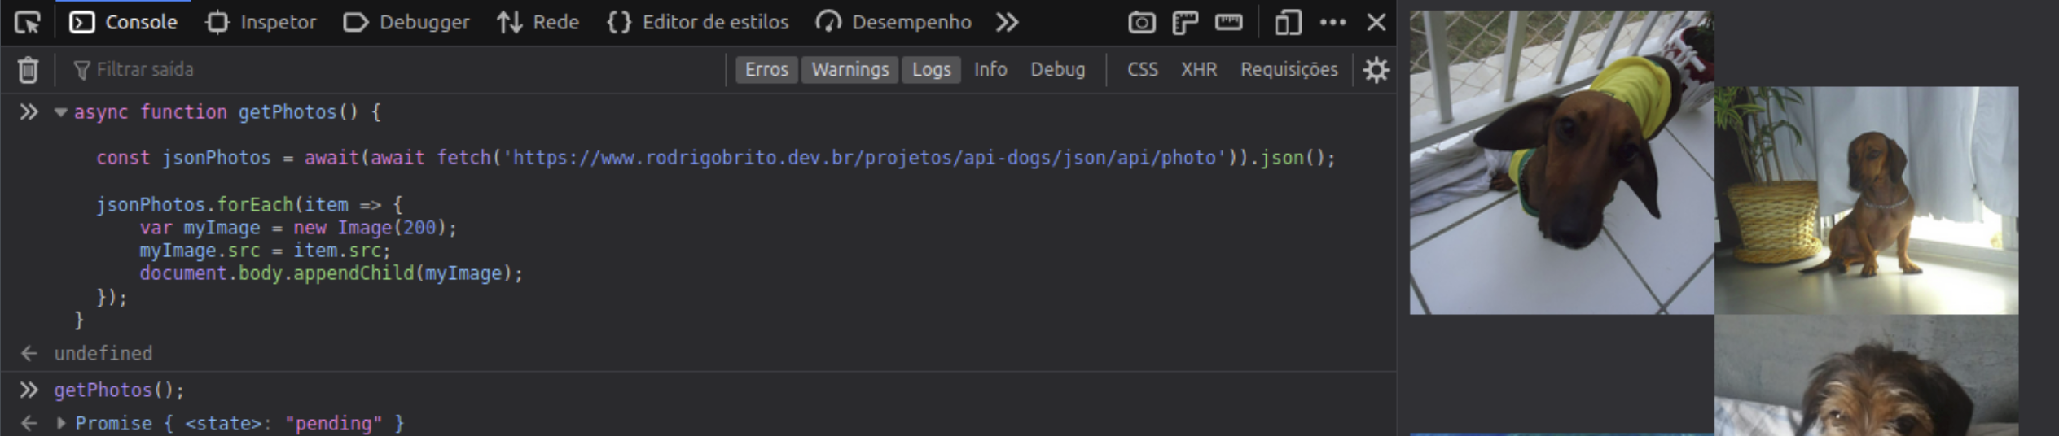
Task: Toggle the Logs filter
Action: click(931, 70)
